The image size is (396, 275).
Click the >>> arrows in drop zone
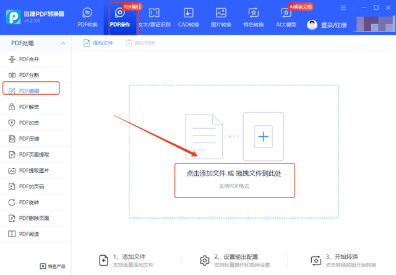[x=234, y=136]
